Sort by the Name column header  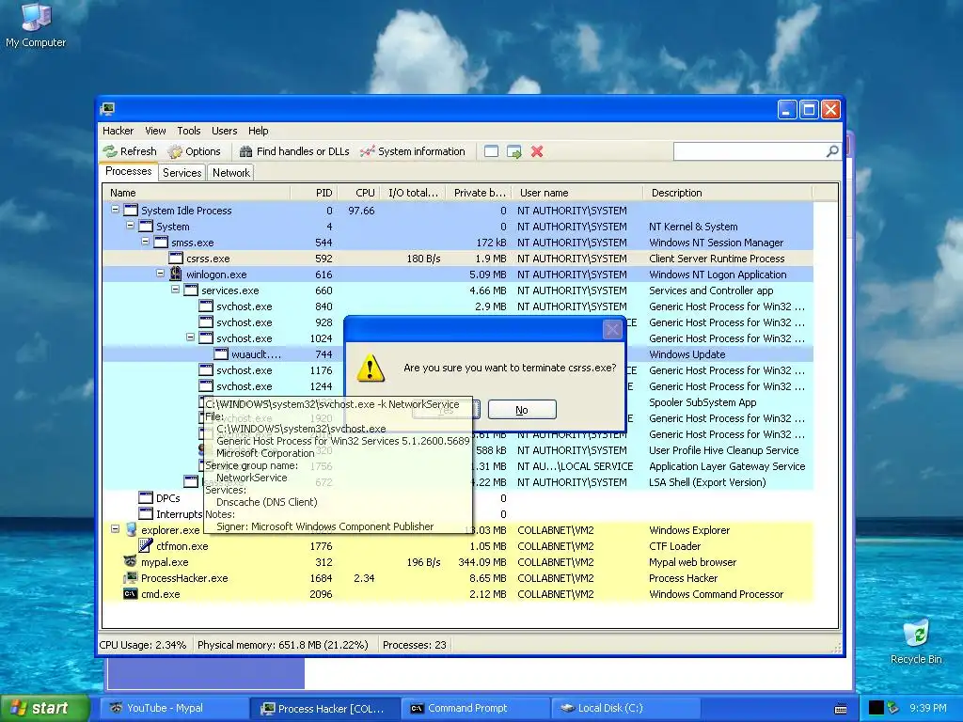tap(197, 193)
